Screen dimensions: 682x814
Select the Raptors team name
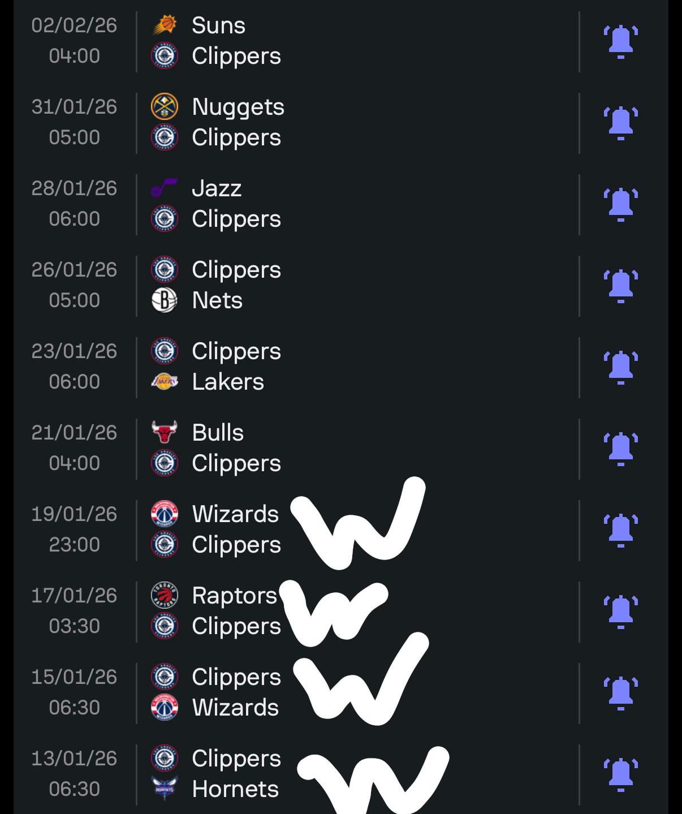[x=234, y=596]
